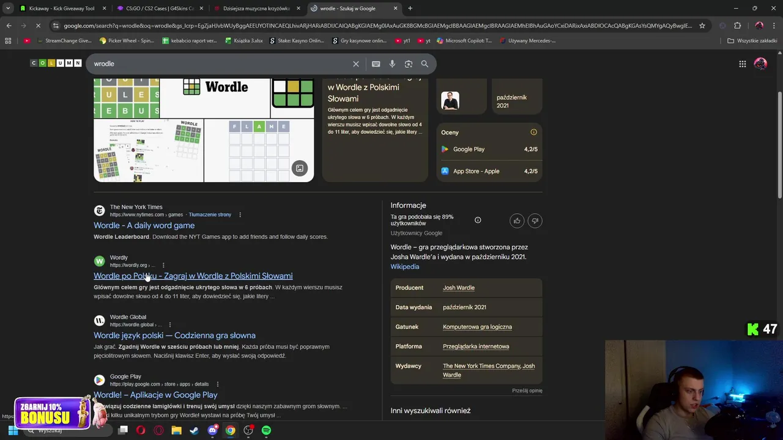The image size is (783, 440).
Task: Open the Wszystkie zakładki folder
Action: click(x=752, y=41)
